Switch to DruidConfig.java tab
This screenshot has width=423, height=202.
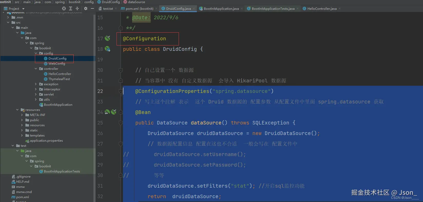point(178,9)
